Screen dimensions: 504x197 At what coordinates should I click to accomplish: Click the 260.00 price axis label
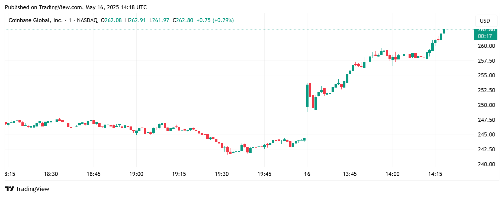[x=486, y=46]
